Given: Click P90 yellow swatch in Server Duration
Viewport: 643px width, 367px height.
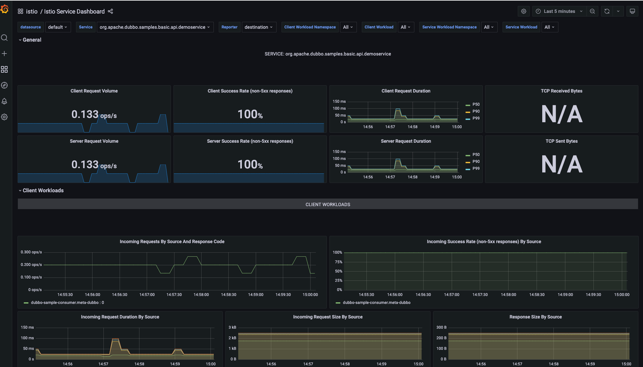Looking at the screenshot, I should pyautogui.click(x=468, y=162).
